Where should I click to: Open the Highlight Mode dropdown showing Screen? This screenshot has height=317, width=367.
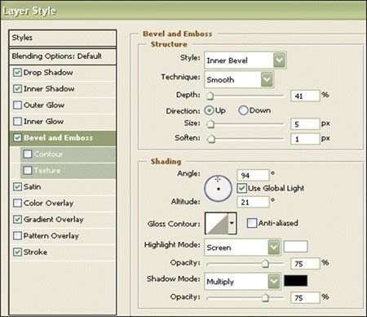[242, 248]
